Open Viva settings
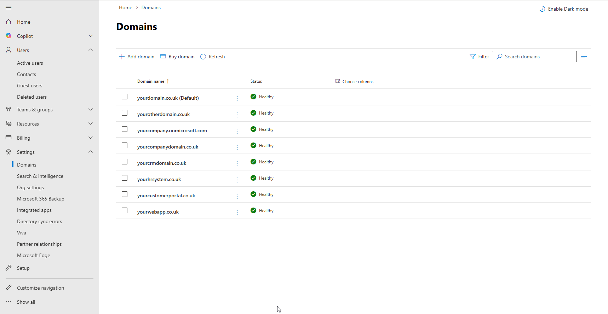Screen dimensions: 608x314 [22, 233]
